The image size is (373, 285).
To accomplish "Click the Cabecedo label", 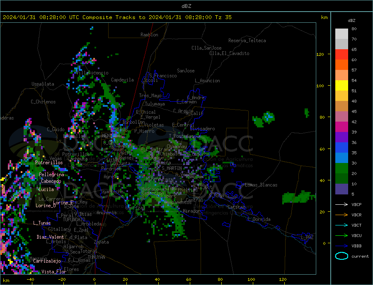I will click(51, 181).
